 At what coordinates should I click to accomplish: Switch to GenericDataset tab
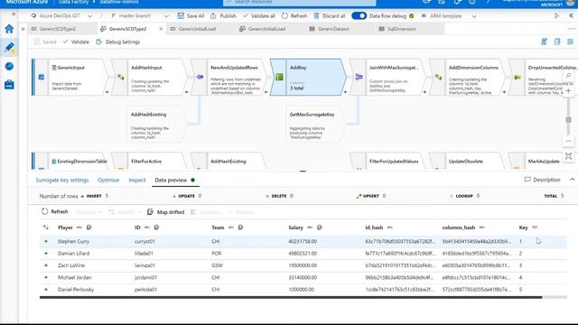pos(333,29)
